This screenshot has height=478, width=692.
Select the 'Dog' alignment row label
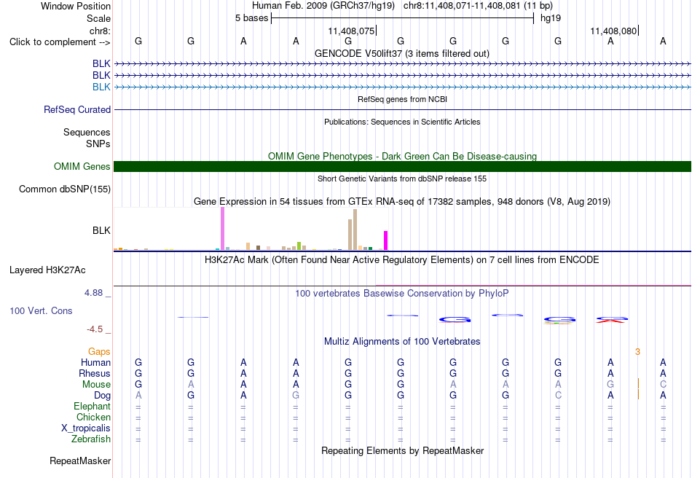[102, 396]
